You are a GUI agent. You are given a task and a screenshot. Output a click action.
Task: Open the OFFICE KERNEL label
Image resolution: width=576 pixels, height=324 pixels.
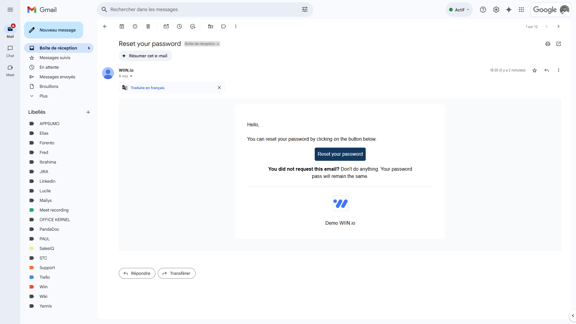click(58, 220)
